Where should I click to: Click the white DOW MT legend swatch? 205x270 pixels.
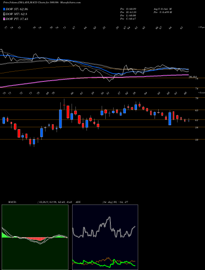pyautogui.click(x=4, y=14)
